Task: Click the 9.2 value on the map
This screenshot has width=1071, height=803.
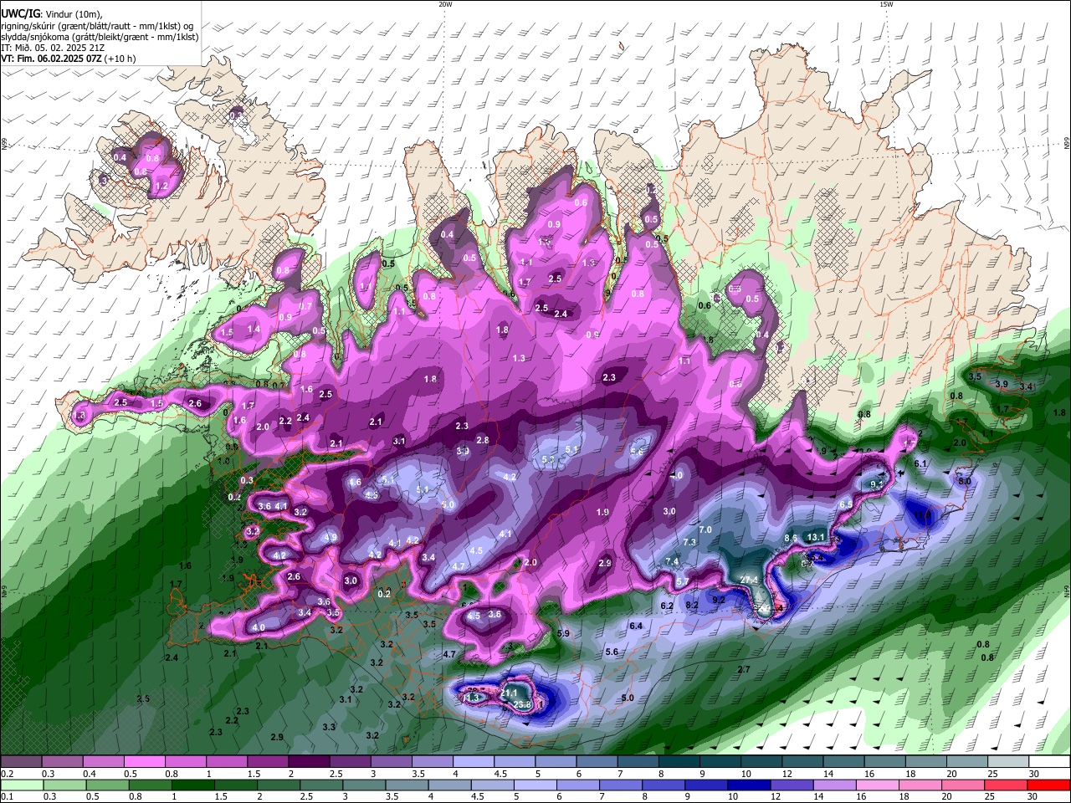Action: (x=719, y=599)
